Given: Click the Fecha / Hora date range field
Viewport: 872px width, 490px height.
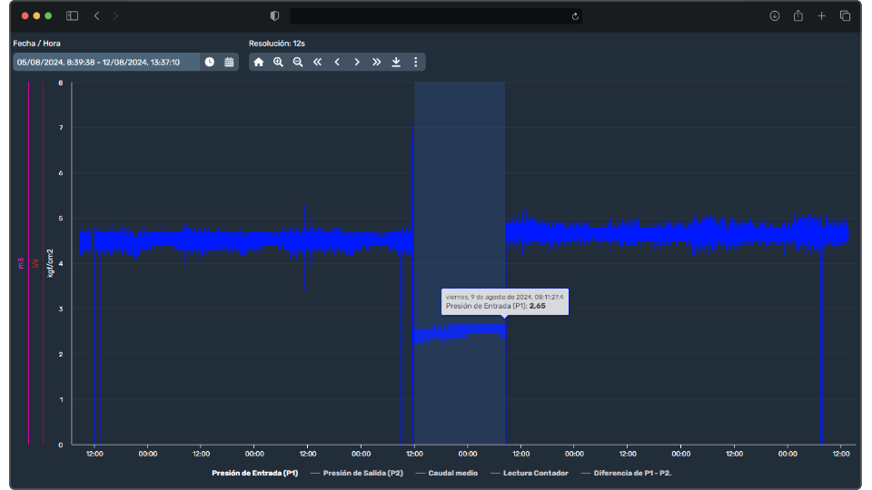Looking at the screenshot, I should pyautogui.click(x=105, y=62).
